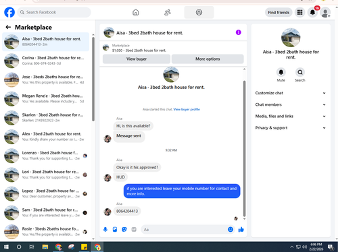Open the Groups icon tab in top navigation
This screenshot has width=338, height=252.
coord(199,12)
